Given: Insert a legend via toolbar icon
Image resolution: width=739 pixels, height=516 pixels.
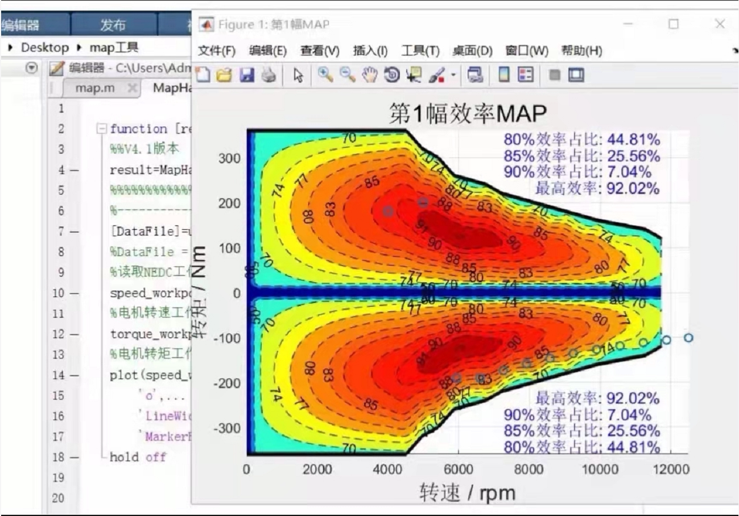Looking at the screenshot, I should click(526, 75).
